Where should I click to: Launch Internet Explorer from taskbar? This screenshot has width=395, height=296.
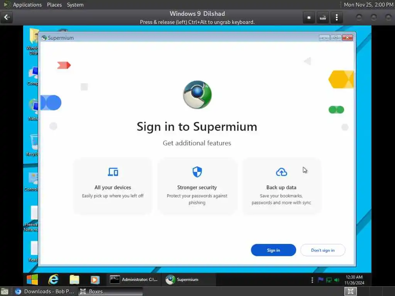click(53, 279)
